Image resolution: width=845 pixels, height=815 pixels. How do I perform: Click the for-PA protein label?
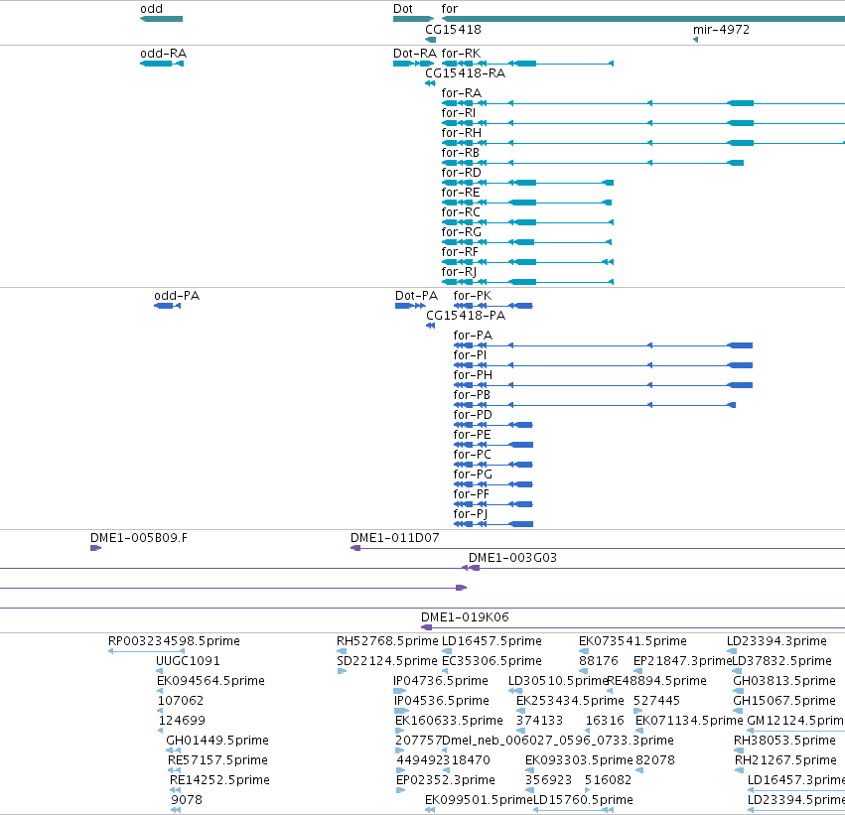[473, 336]
